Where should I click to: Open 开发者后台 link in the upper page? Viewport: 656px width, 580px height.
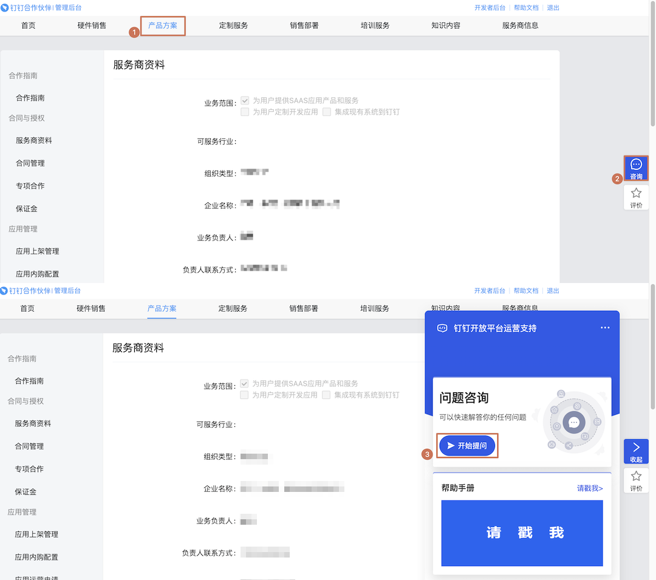tap(490, 7)
